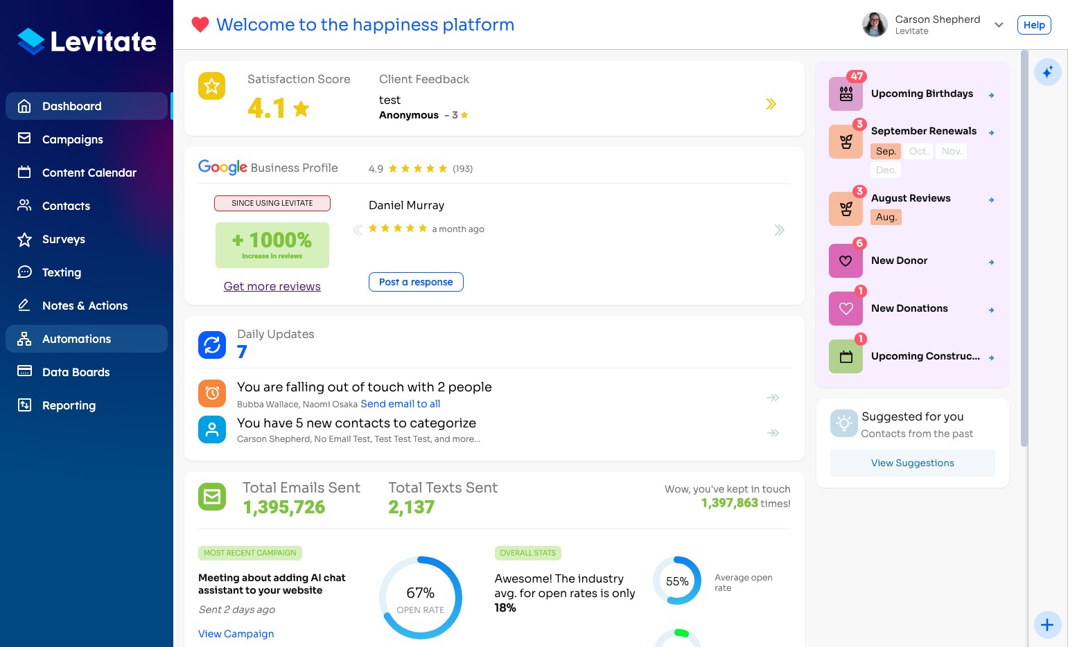Navigate to Contacts
Viewport: 1068px width, 647px height.
tap(87, 206)
